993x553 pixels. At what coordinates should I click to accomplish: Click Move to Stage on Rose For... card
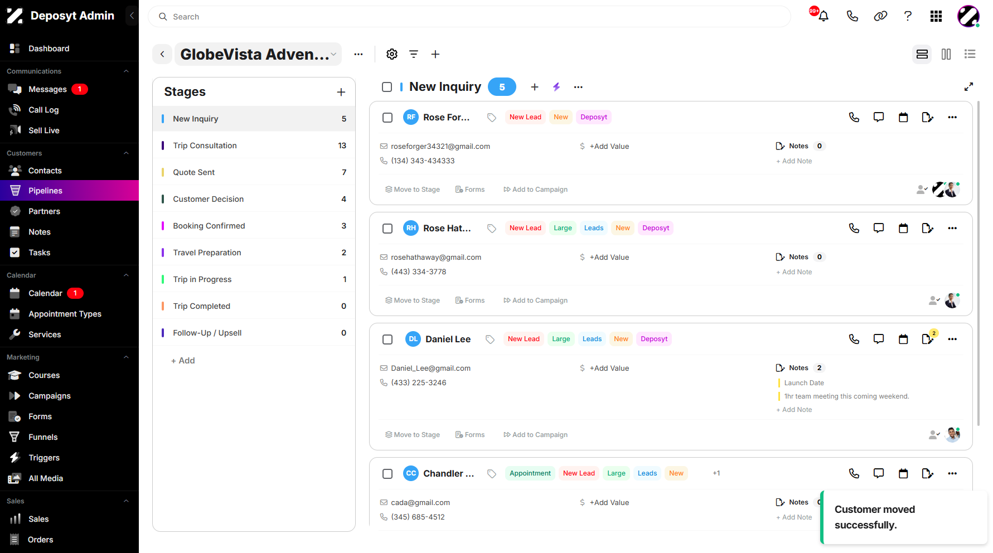point(412,190)
